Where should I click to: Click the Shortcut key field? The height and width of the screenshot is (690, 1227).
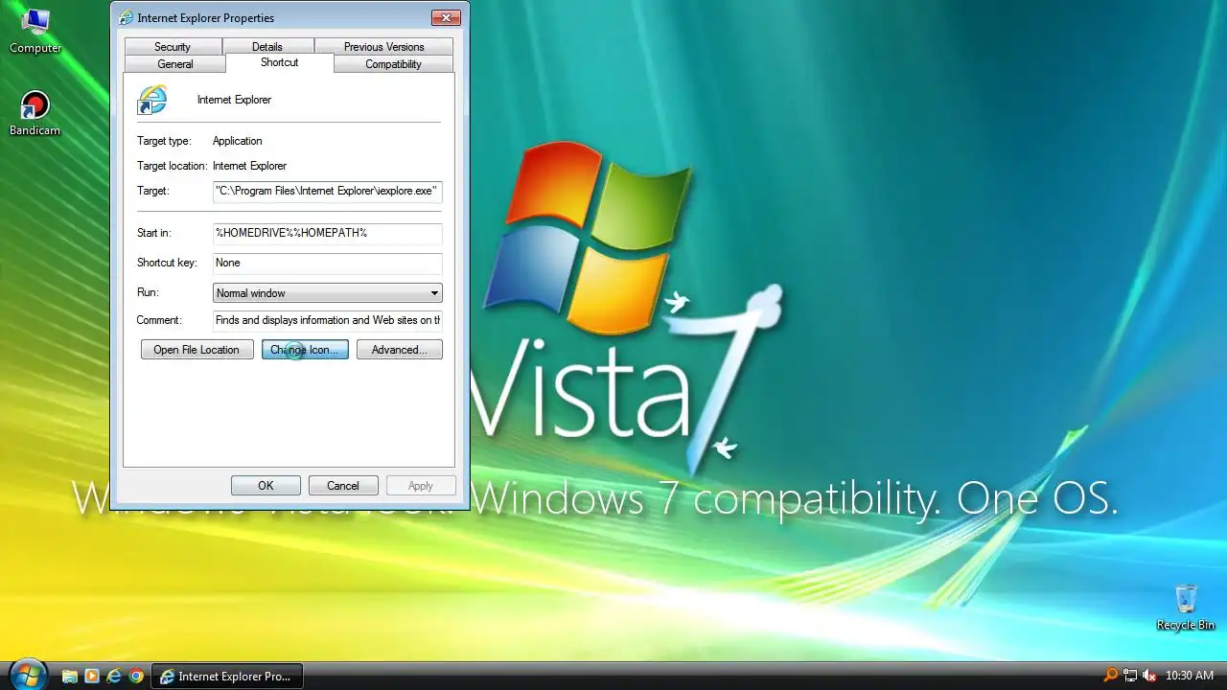point(327,263)
